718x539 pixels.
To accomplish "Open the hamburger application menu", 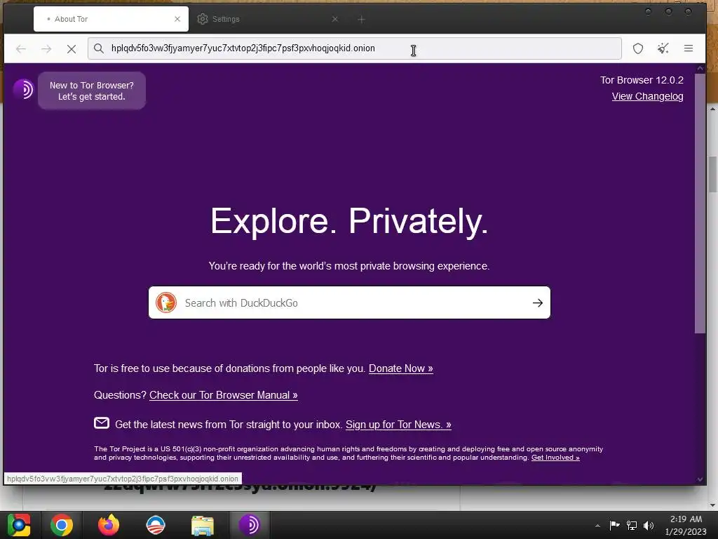I will (x=689, y=48).
